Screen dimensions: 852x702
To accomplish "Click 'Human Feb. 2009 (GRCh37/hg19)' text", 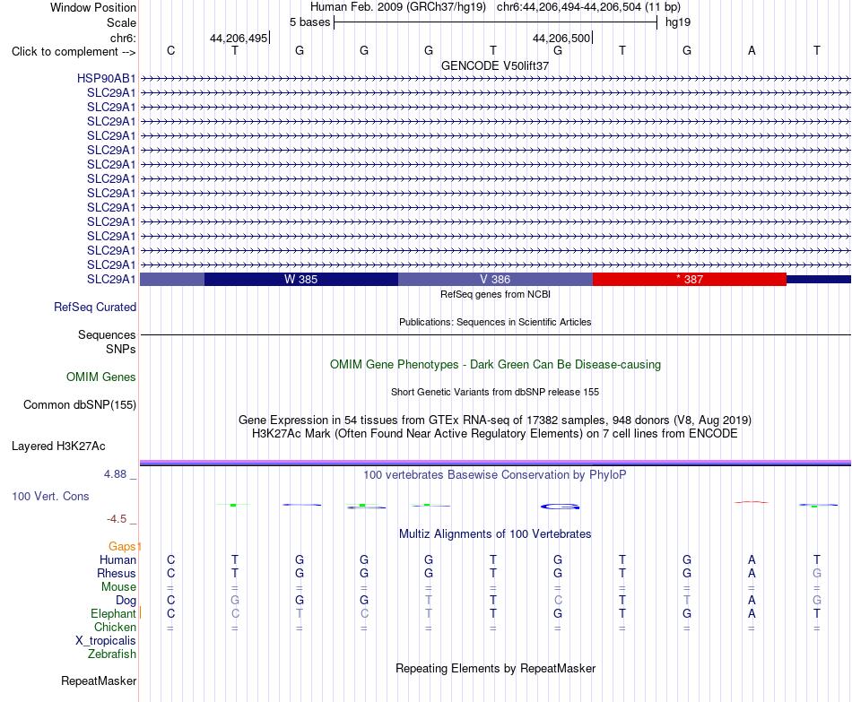I will (397, 7).
